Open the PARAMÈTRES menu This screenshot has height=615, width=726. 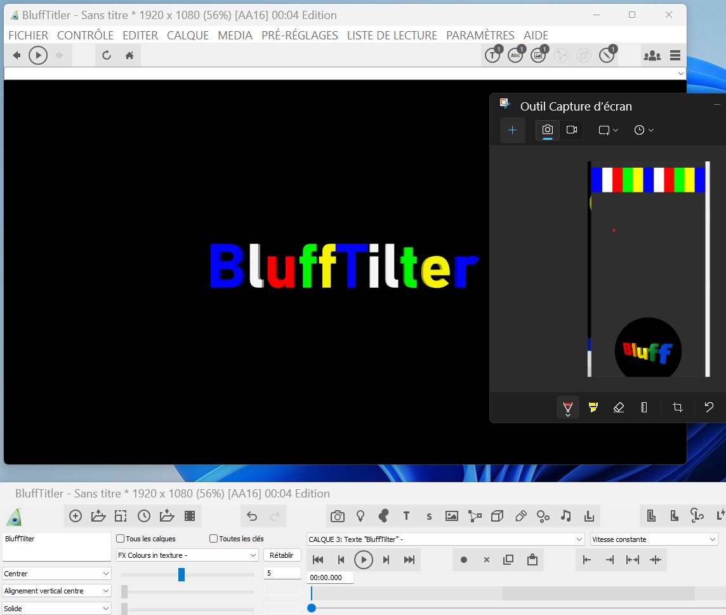[x=480, y=35]
